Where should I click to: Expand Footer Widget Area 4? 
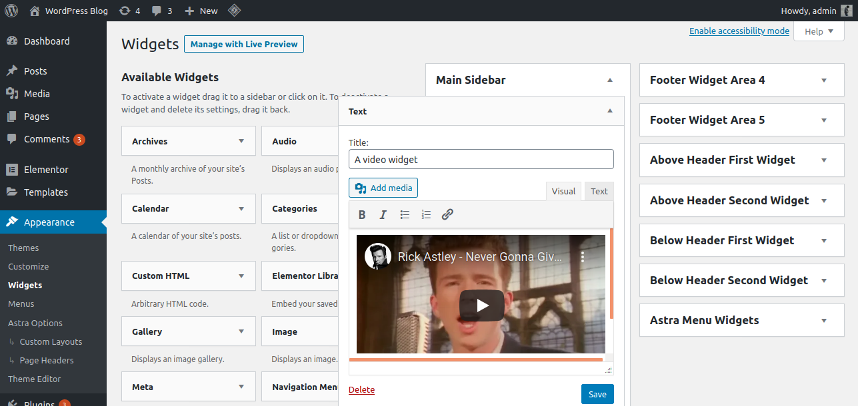(x=824, y=80)
